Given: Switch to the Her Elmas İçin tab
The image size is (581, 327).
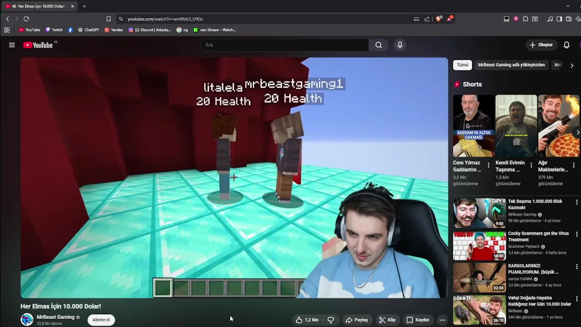Looking at the screenshot, I should click(x=40, y=6).
